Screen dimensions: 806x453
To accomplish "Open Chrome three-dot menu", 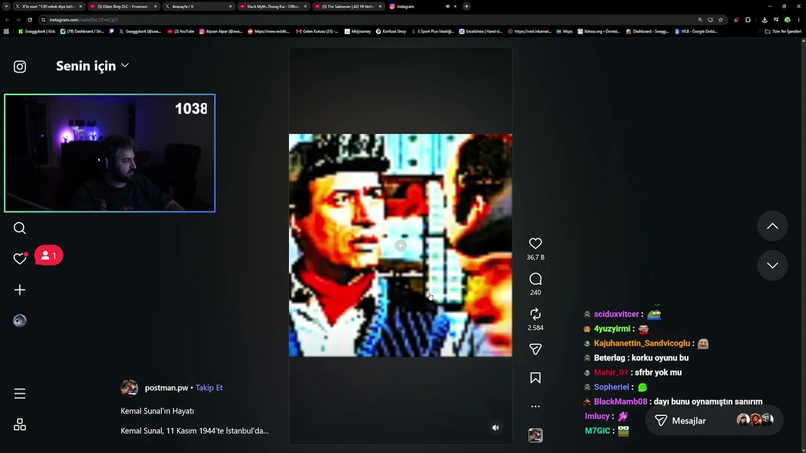I will [798, 20].
